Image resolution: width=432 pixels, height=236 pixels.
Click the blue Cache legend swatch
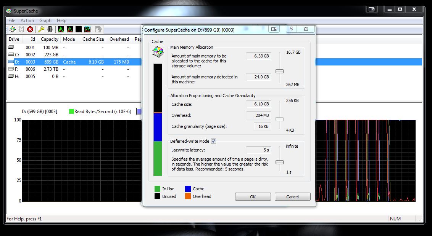click(x=188, y=189)
